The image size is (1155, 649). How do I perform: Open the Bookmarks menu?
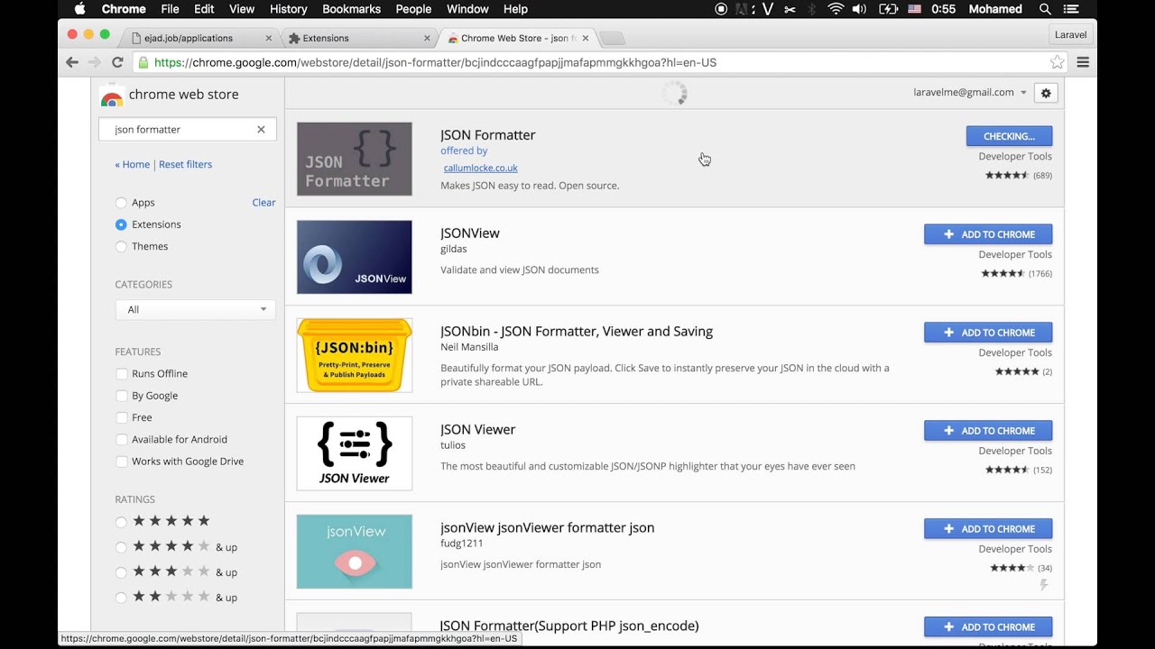351,9
